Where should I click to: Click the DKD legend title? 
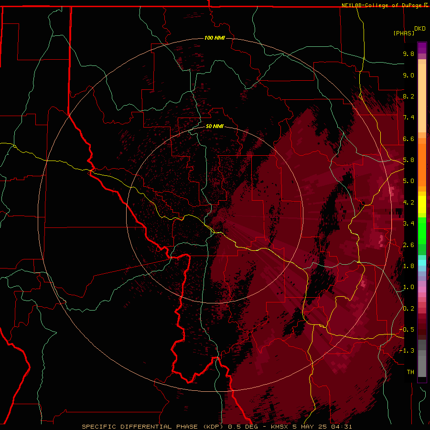click(x=419, y=29)
